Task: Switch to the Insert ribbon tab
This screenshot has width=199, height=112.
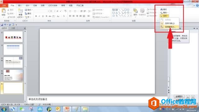Action: [20, 6]
